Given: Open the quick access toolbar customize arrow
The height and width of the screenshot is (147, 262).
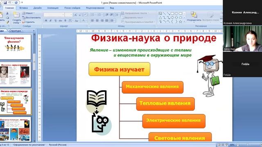Looking at the screenshot, I should click(22, 3).
